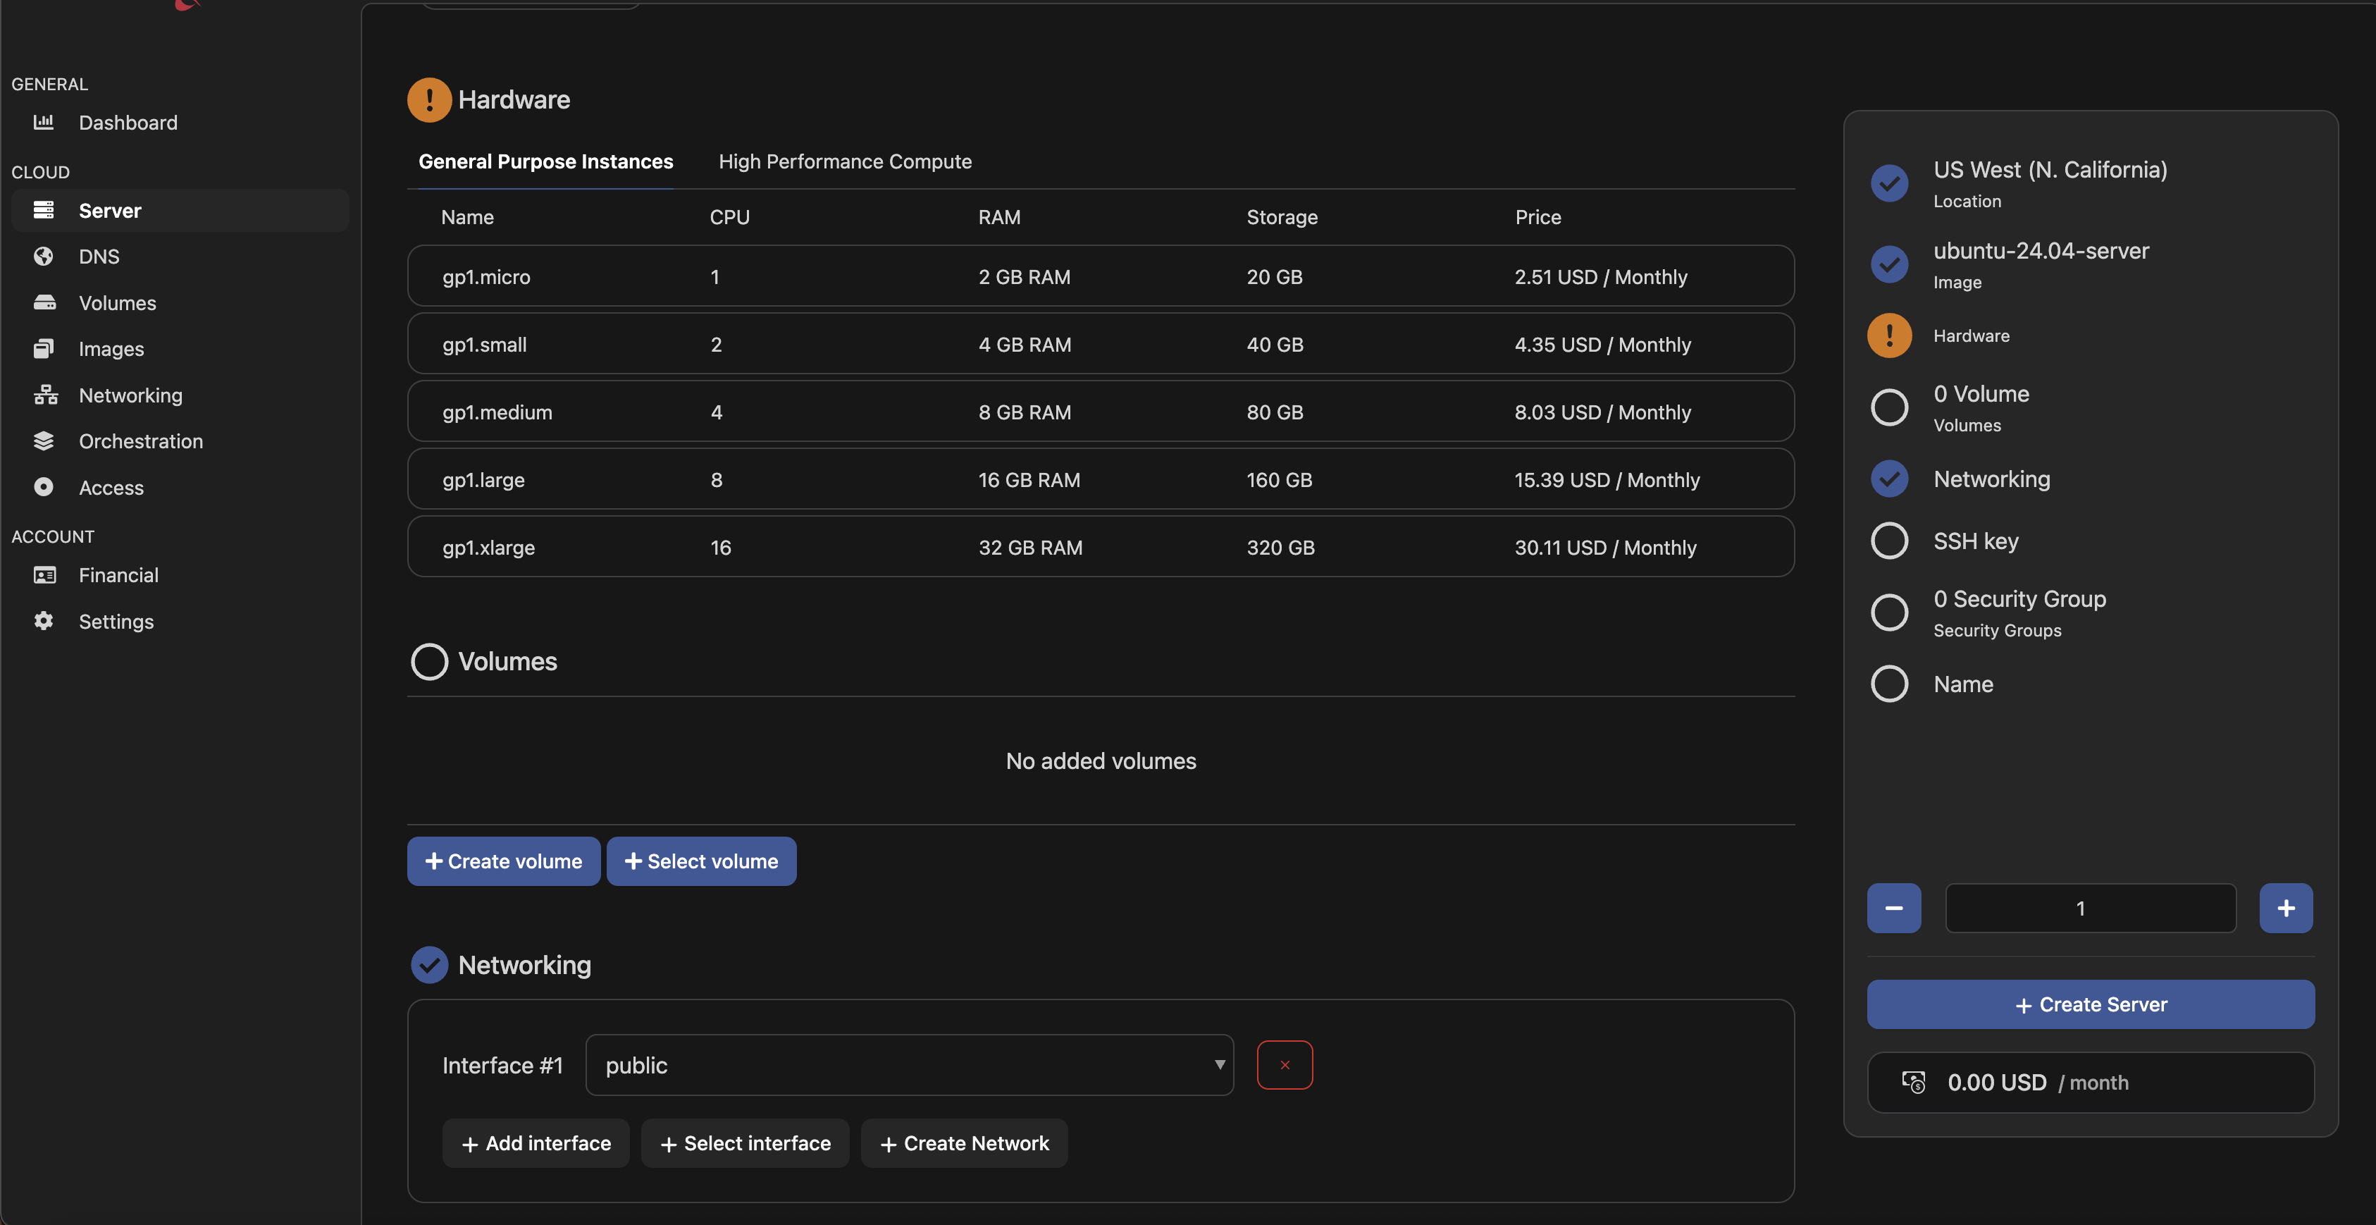The height and width of the screenshot is (1225, 2376).
Task: Click the Volumes drive icon in the sidebar
Action: click(44, 302)
